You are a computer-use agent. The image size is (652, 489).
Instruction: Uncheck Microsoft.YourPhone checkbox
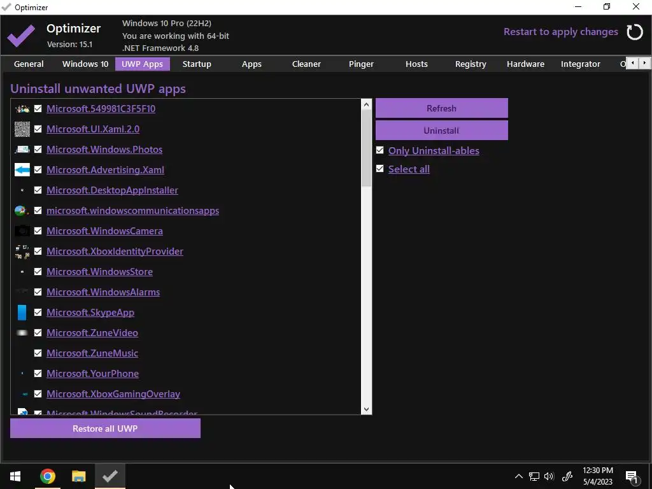[x=38, y=373]
